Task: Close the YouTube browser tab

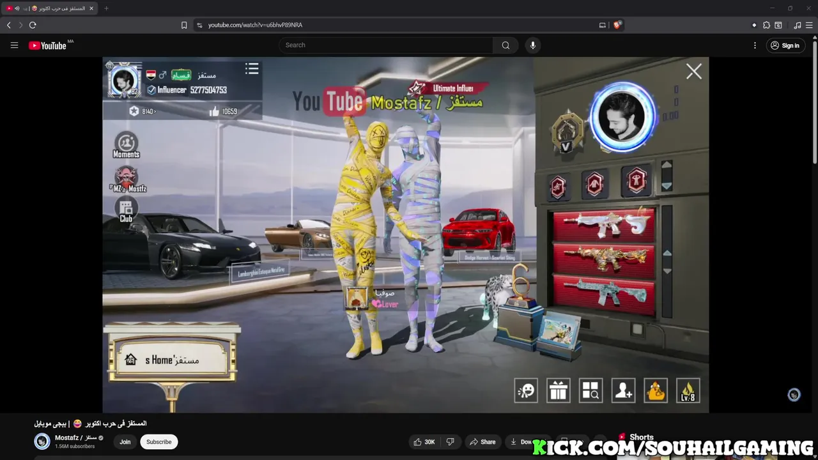Action: pos(91,8)
